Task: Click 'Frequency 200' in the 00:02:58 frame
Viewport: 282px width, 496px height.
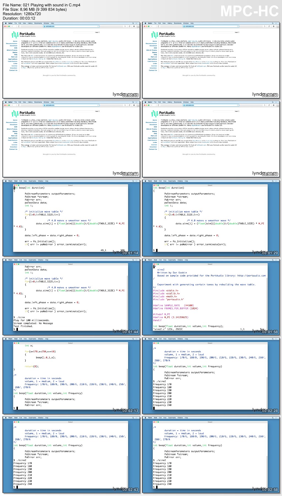Action: coord(162,472)
